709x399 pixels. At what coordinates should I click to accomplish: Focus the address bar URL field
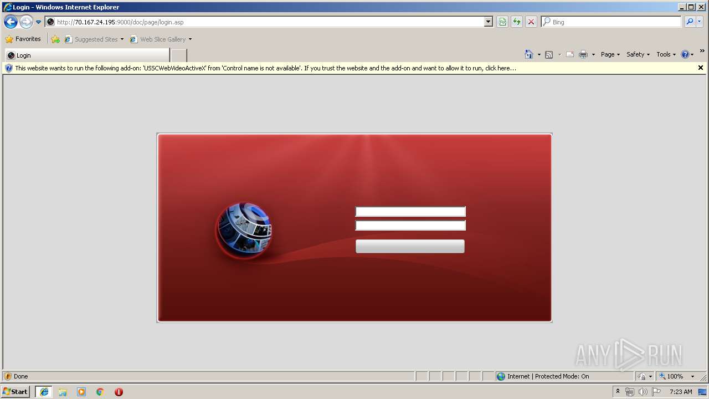(x=265, y=22)
